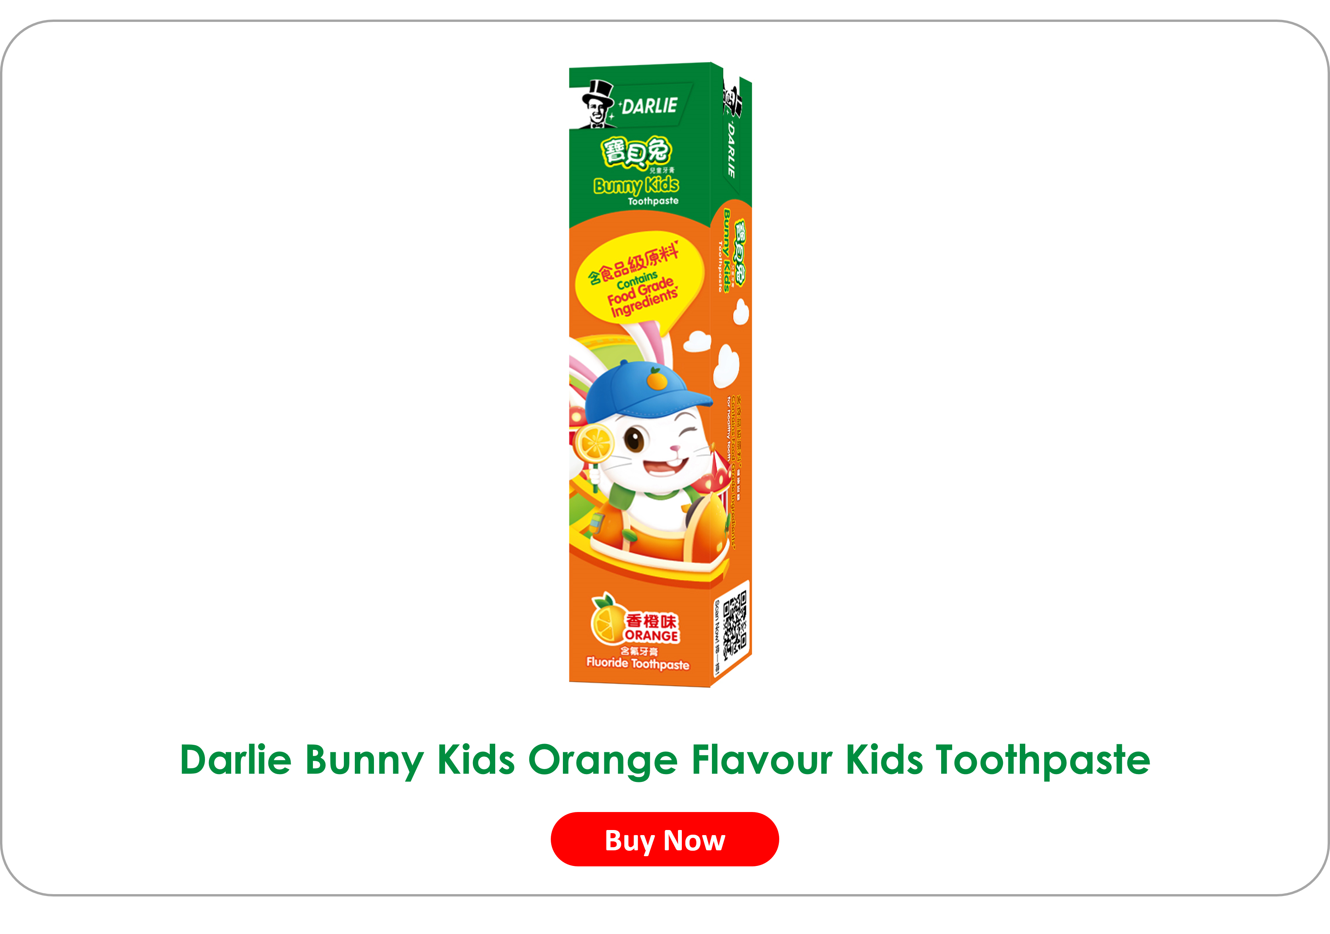Click the QR code on the box side
Screen dimensions: 1330x934
(735, 625)
